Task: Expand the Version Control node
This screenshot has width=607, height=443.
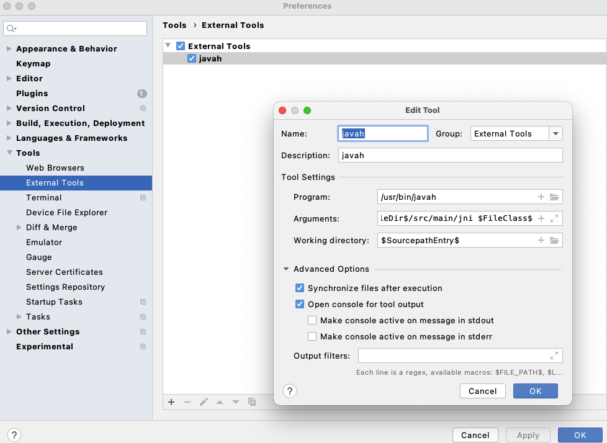Action: [x=9, y=109]
